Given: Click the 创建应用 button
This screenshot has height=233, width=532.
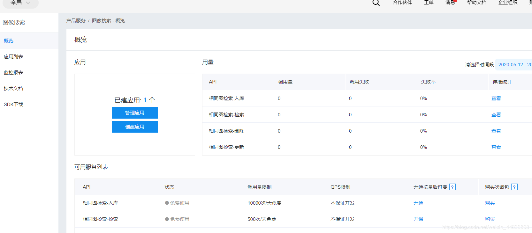Looking at the screenshot, I should [x=135, y=127].
